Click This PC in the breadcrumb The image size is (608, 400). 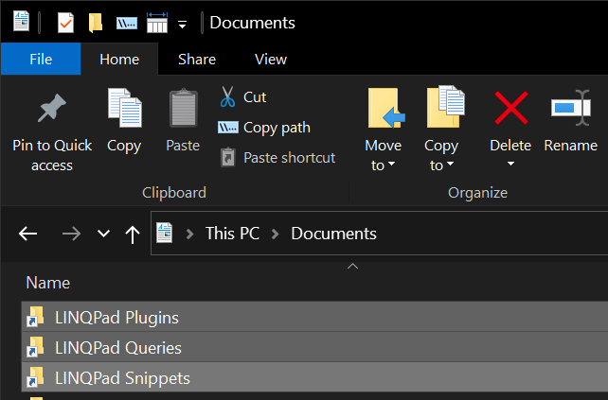click(232, 234)
